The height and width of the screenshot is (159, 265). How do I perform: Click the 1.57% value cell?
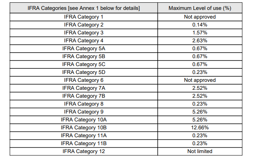point(200,33)
